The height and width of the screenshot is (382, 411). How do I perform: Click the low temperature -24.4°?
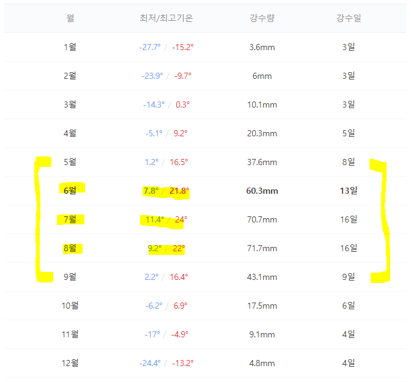150,364
